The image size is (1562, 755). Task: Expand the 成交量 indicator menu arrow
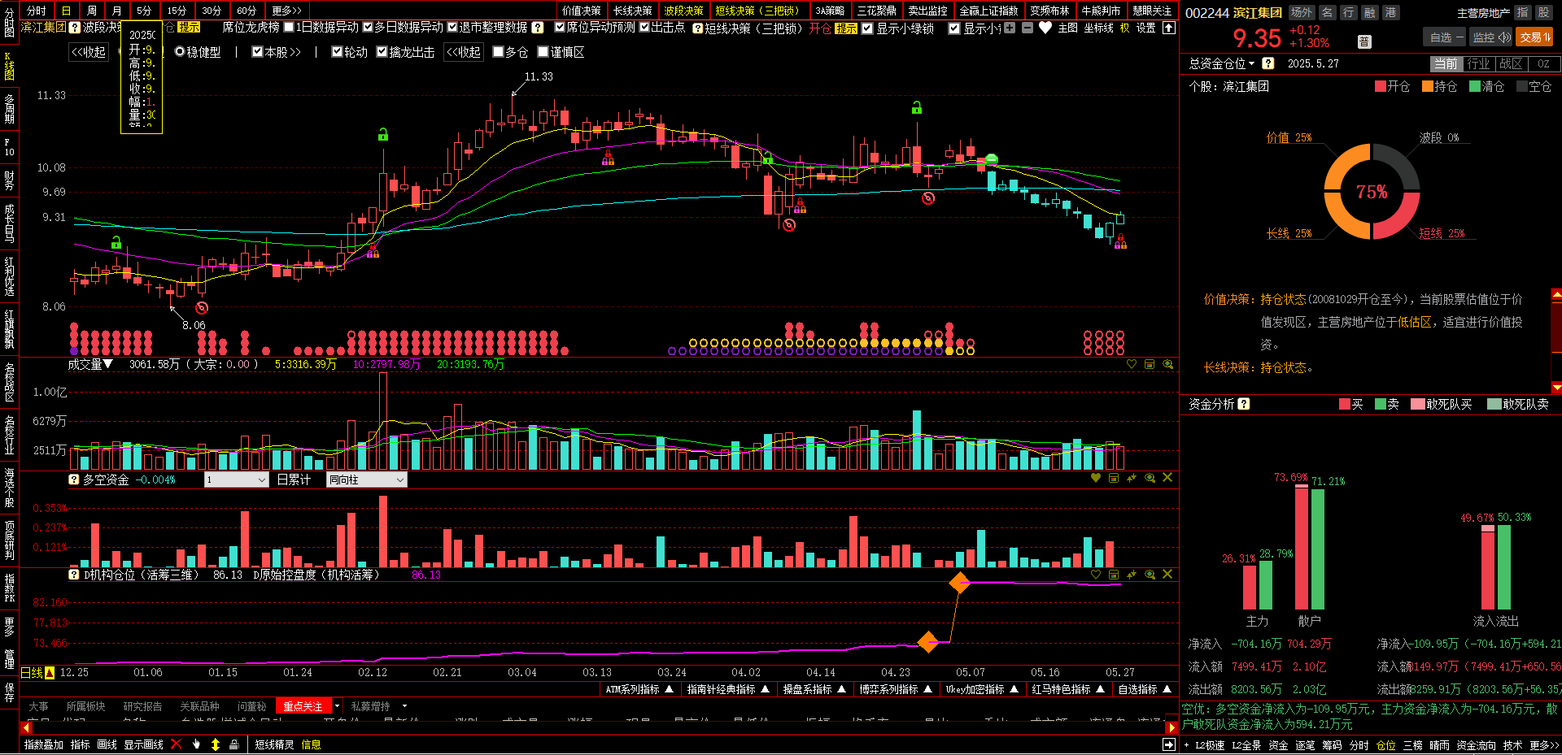[x=108, y=364]
